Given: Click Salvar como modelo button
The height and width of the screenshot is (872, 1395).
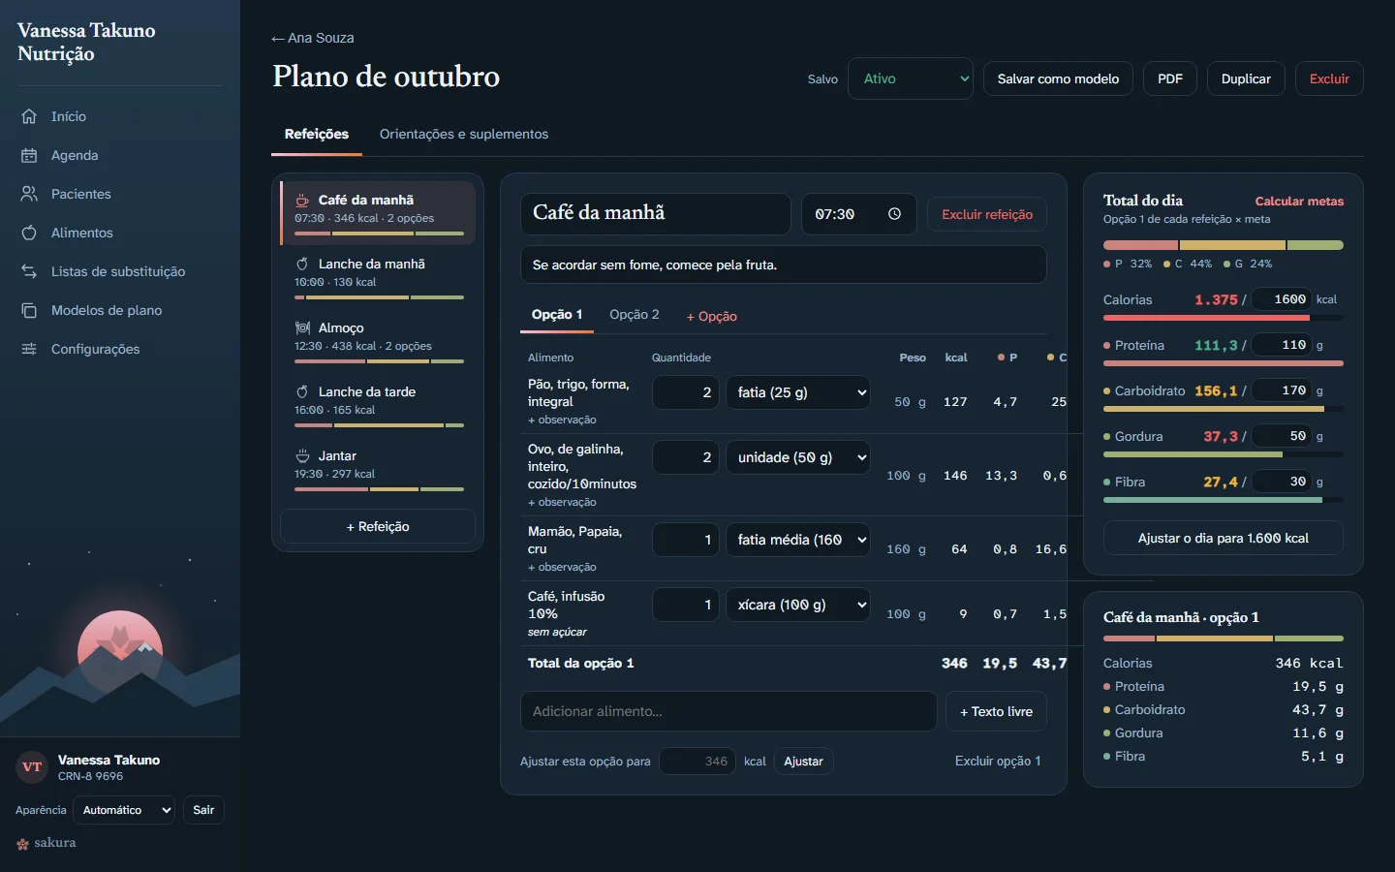Looking at the screenshot, I should point(1058,78).
